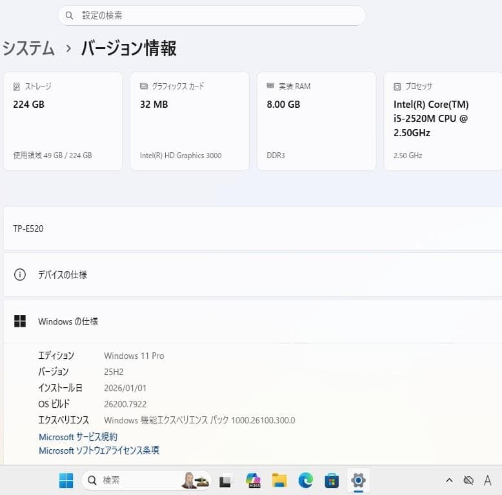
Task: Click the graphics card icon
Action: 144,86
